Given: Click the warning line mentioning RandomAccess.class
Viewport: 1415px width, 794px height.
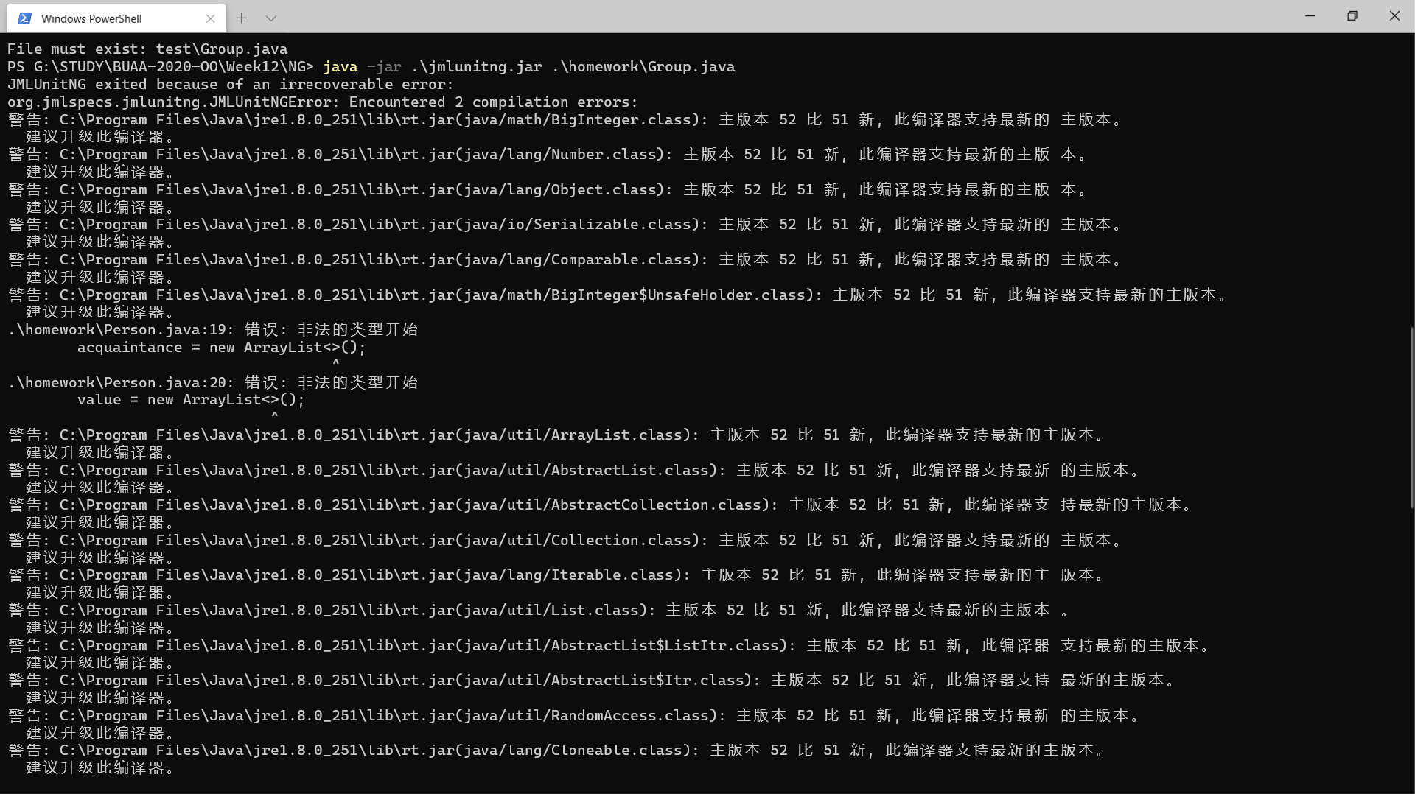Looking at the screenshot, I should pos(575,716).
